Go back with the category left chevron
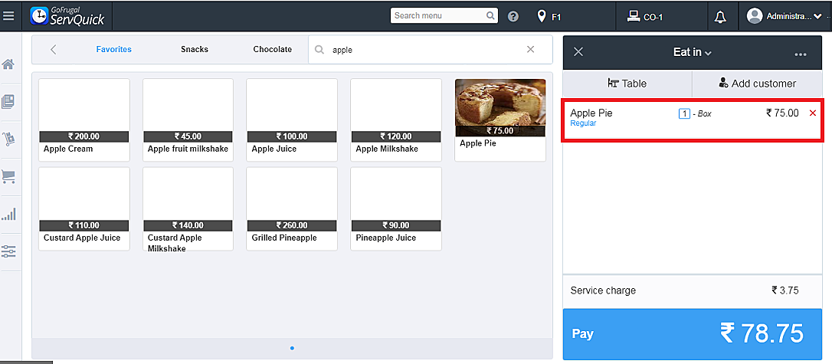Image resolution: width=832 pixels, height=364 pixels. (x=53, y=50)
